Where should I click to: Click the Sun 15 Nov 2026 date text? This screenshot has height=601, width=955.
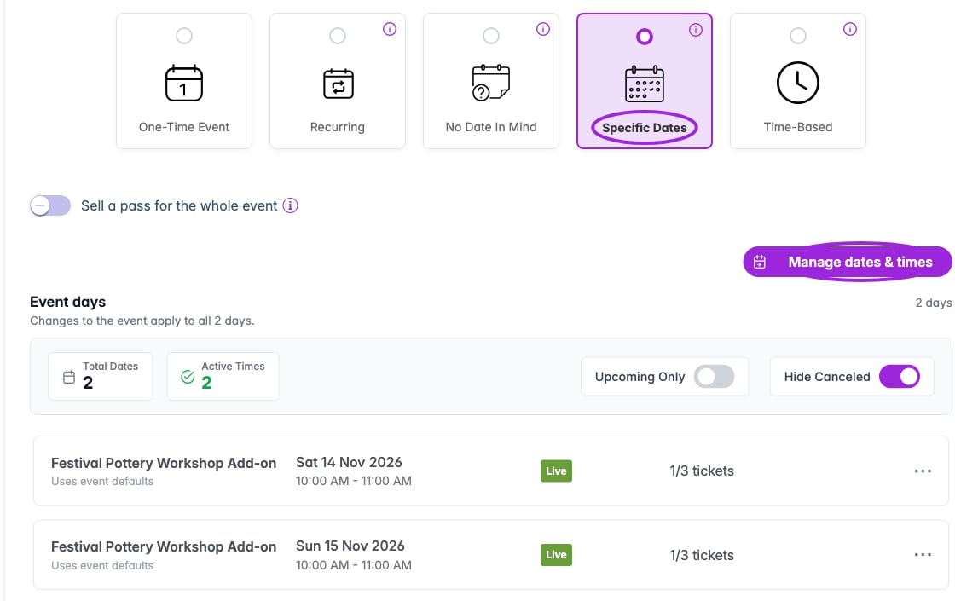click(350, 546)
